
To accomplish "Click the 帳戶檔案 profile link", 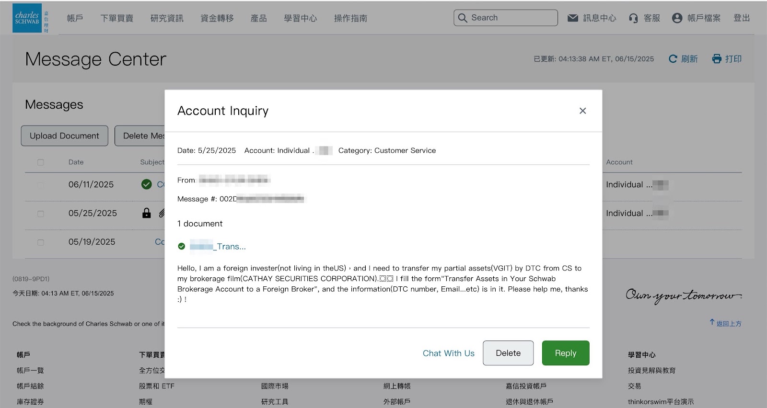I will (x=704, y=18).
